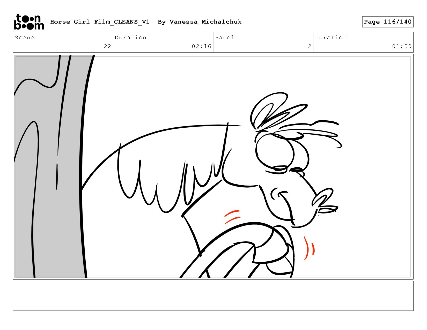This screenshot has height=330, width=427.
Task: Click the author text 'By Vanessa Michalchuk'
Action: pyautogui.click(x=200, y=22)
